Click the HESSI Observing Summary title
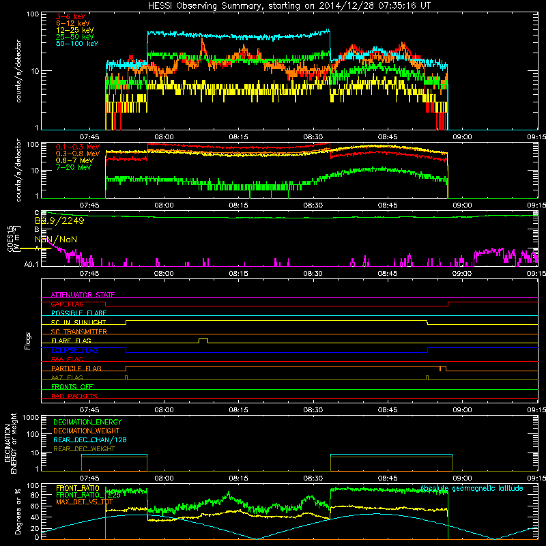The height and width of the screenshot is (546, 546). (x=289, y=6)
